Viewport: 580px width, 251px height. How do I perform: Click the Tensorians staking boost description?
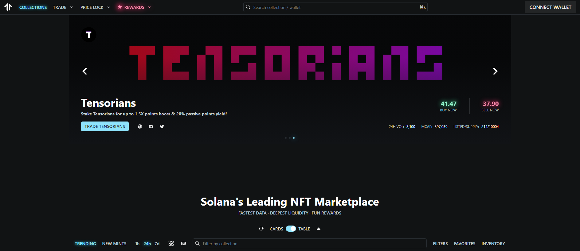point(154,114)
